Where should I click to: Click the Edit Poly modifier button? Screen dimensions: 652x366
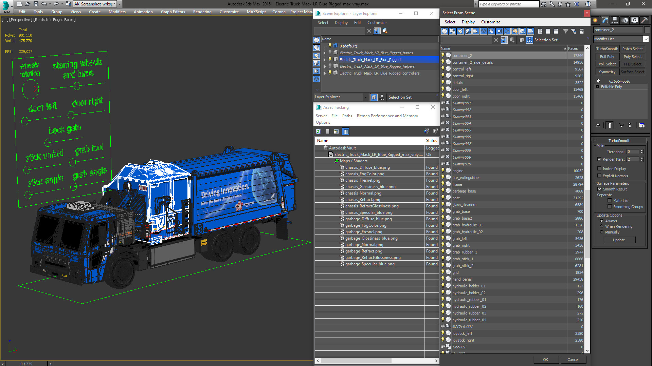click(x=607, y=57)
